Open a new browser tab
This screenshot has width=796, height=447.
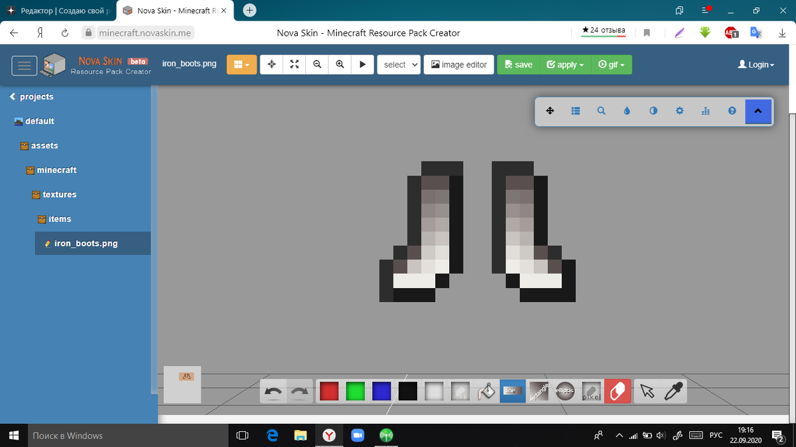click(x=249, y=11)
